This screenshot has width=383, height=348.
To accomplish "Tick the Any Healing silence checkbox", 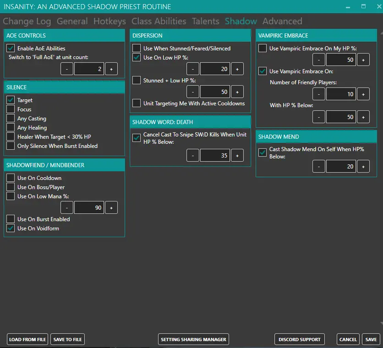I will [11, 127].
